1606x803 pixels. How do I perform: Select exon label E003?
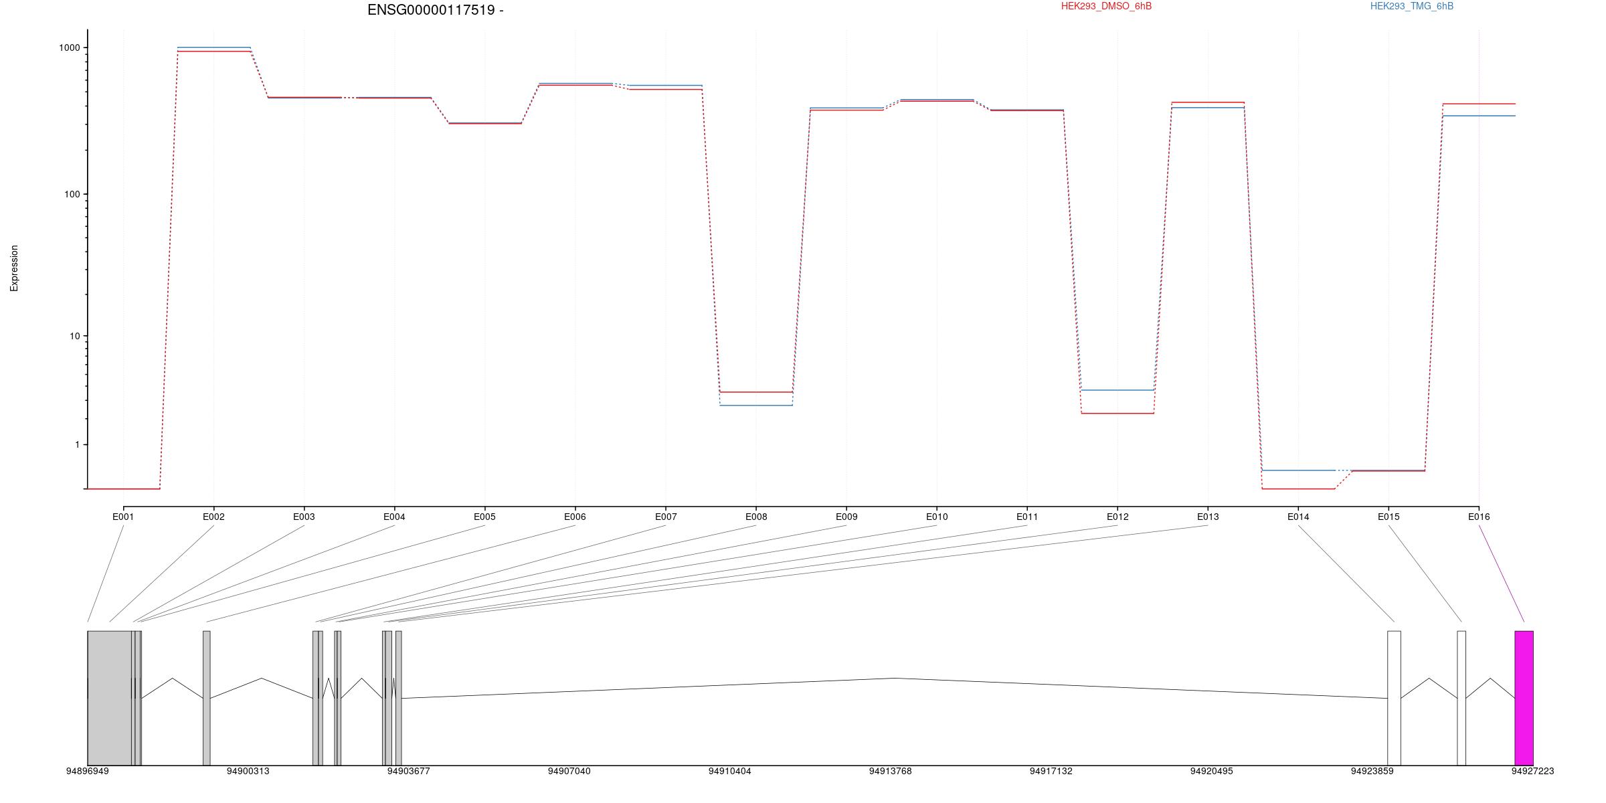[304, 517]
